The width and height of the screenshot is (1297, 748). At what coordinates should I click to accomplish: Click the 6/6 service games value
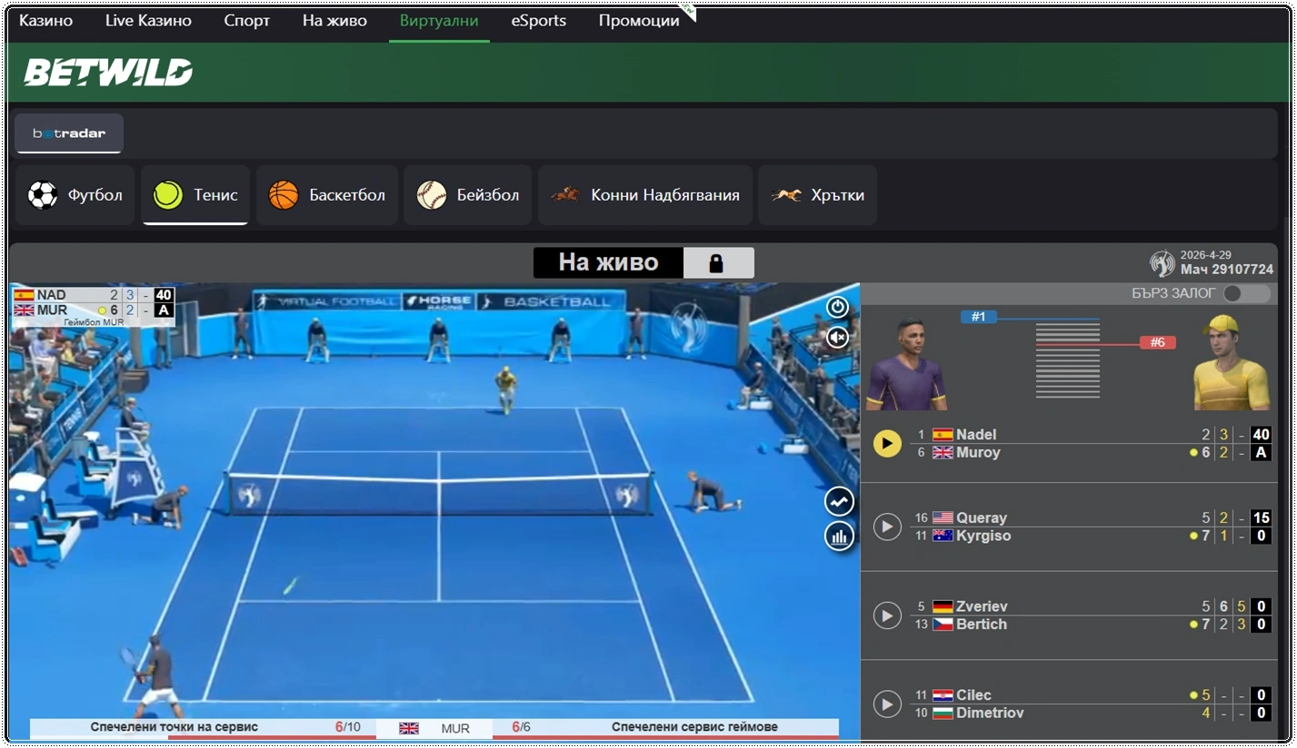click(x=521, y=727)
